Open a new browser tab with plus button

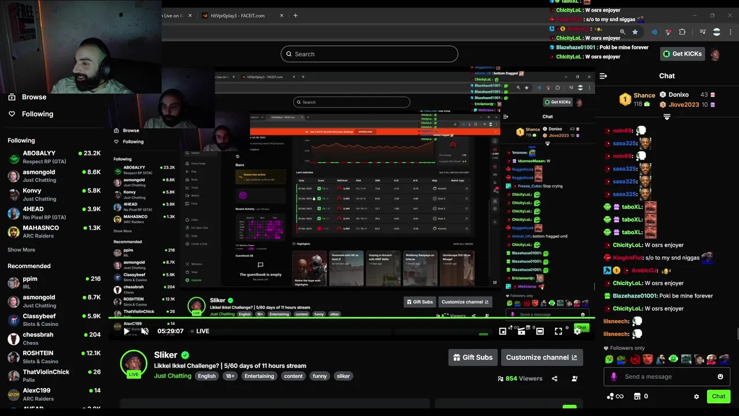[295, 16]
